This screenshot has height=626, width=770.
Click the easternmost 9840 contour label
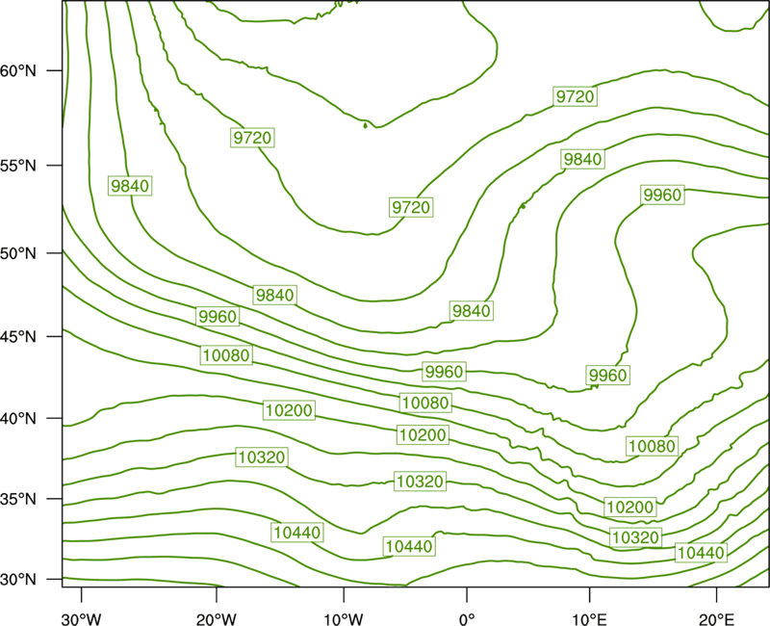coord(582,159)
